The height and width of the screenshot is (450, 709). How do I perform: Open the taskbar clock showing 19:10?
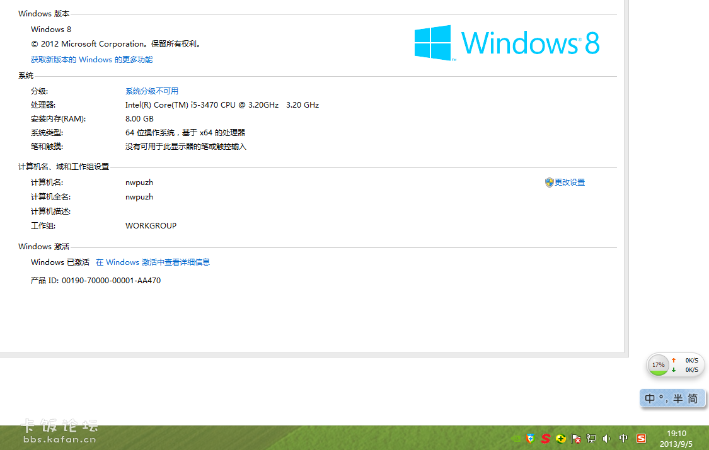tap(676, 438)
